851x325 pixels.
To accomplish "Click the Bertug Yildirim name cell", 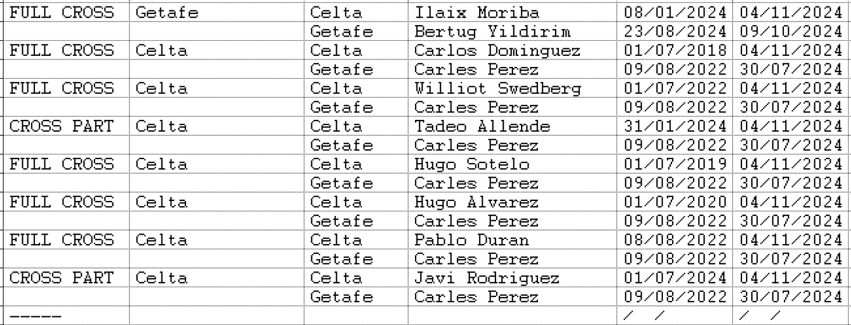I will (512, 31).
